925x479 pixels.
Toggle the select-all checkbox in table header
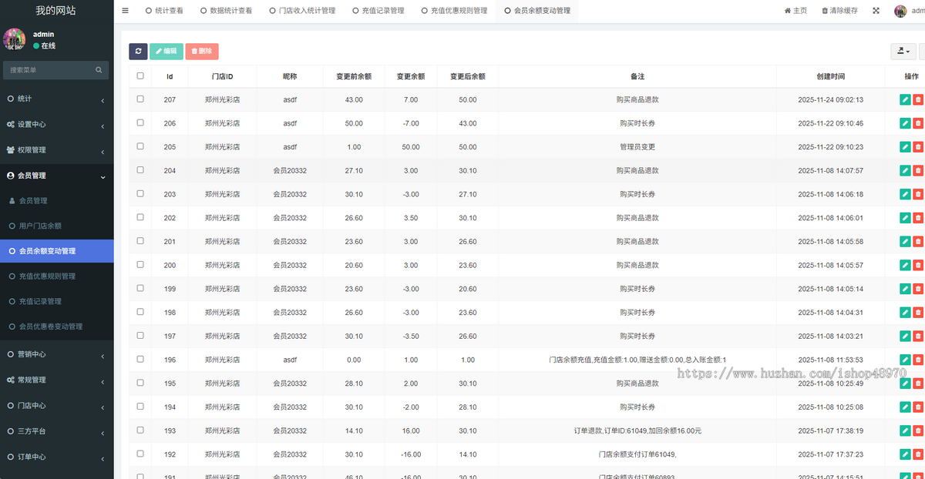coord(140,75)
